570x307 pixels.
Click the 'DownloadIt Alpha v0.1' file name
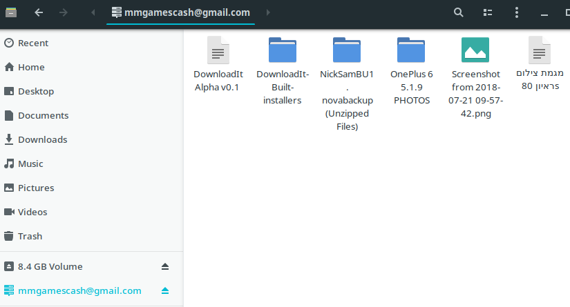218,81
